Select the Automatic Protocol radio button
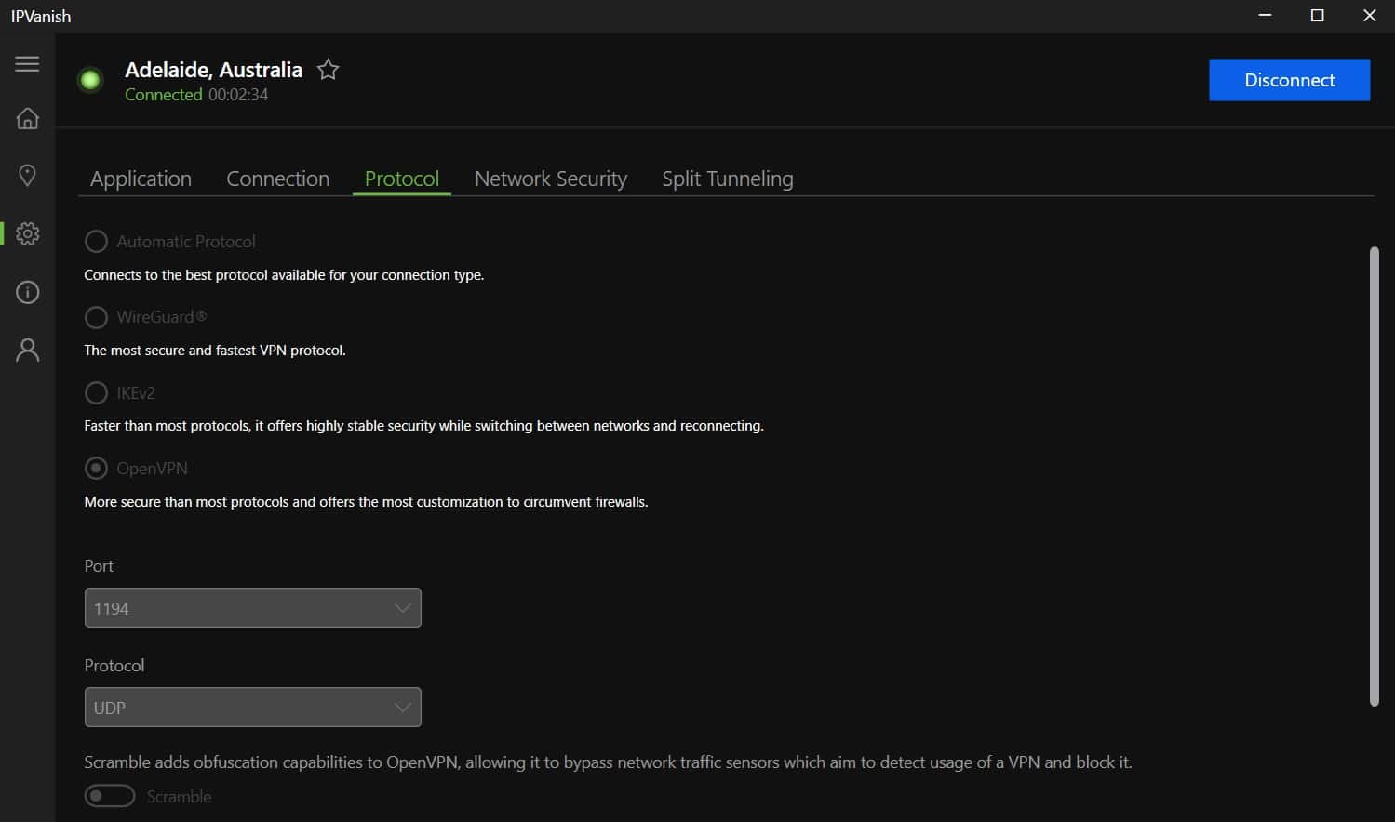Viewport: 1395px width, 822px height. [x=96, y=242]
